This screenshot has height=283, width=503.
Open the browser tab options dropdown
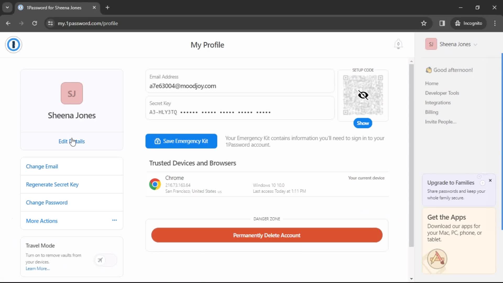[7, 8]
